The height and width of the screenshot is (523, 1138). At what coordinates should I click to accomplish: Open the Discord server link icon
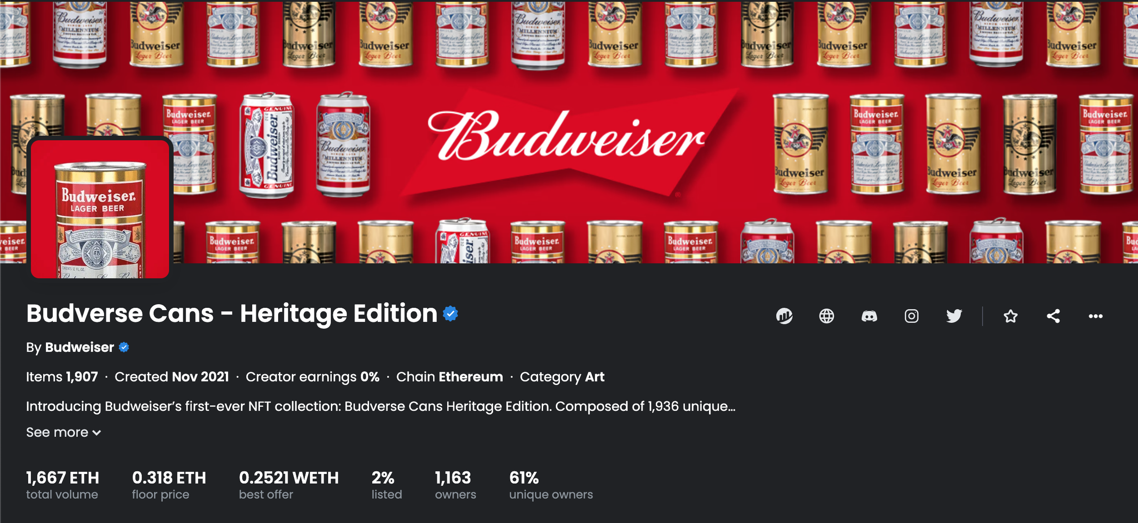click(869, 316)
